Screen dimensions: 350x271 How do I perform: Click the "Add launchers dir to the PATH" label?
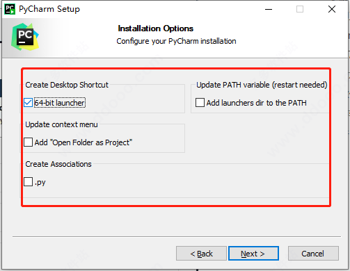click(257, 103)
